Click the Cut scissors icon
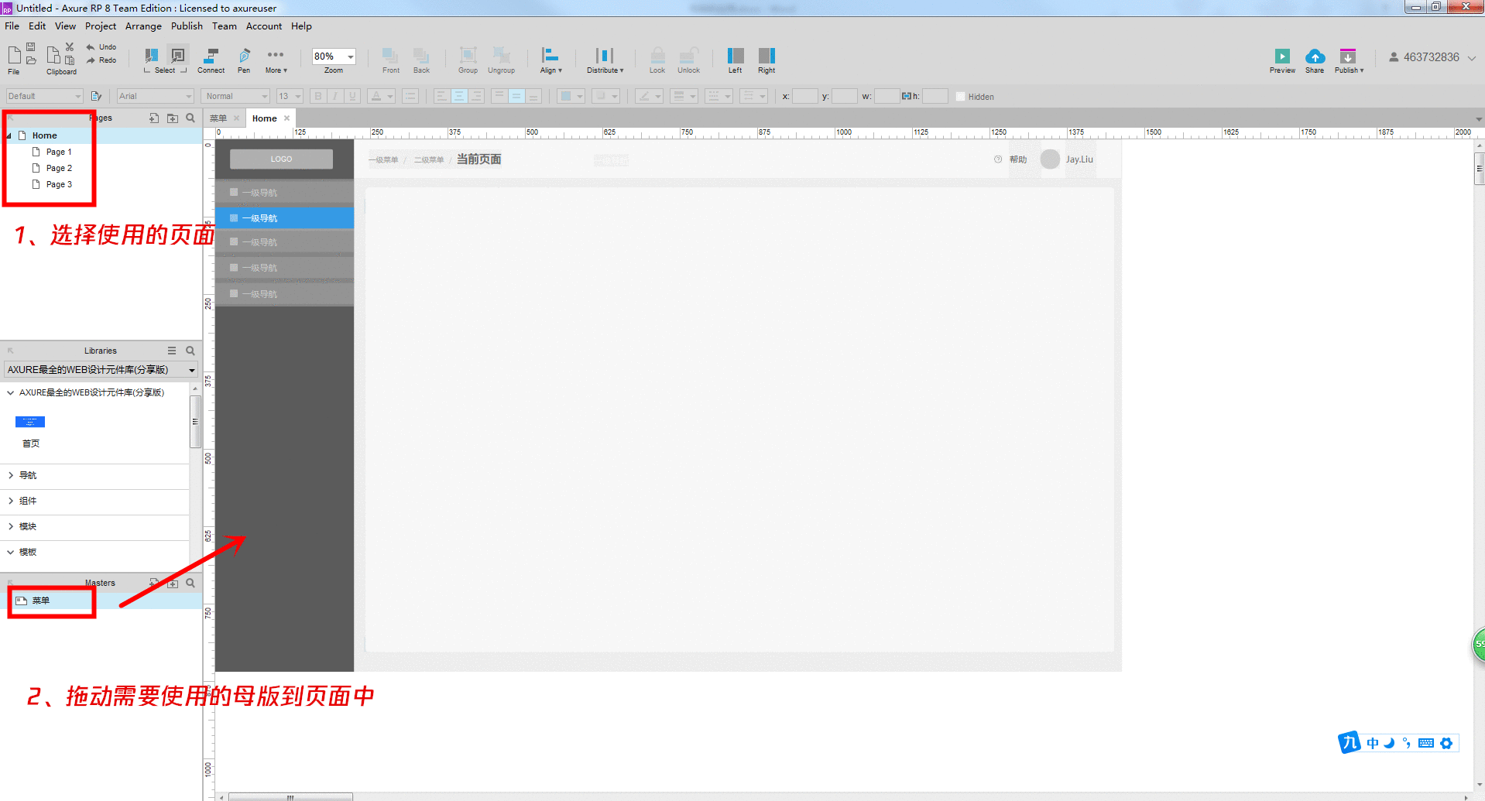Image resolution: width=1485 pixels, height=801 pixels. [x=70, y=47]
